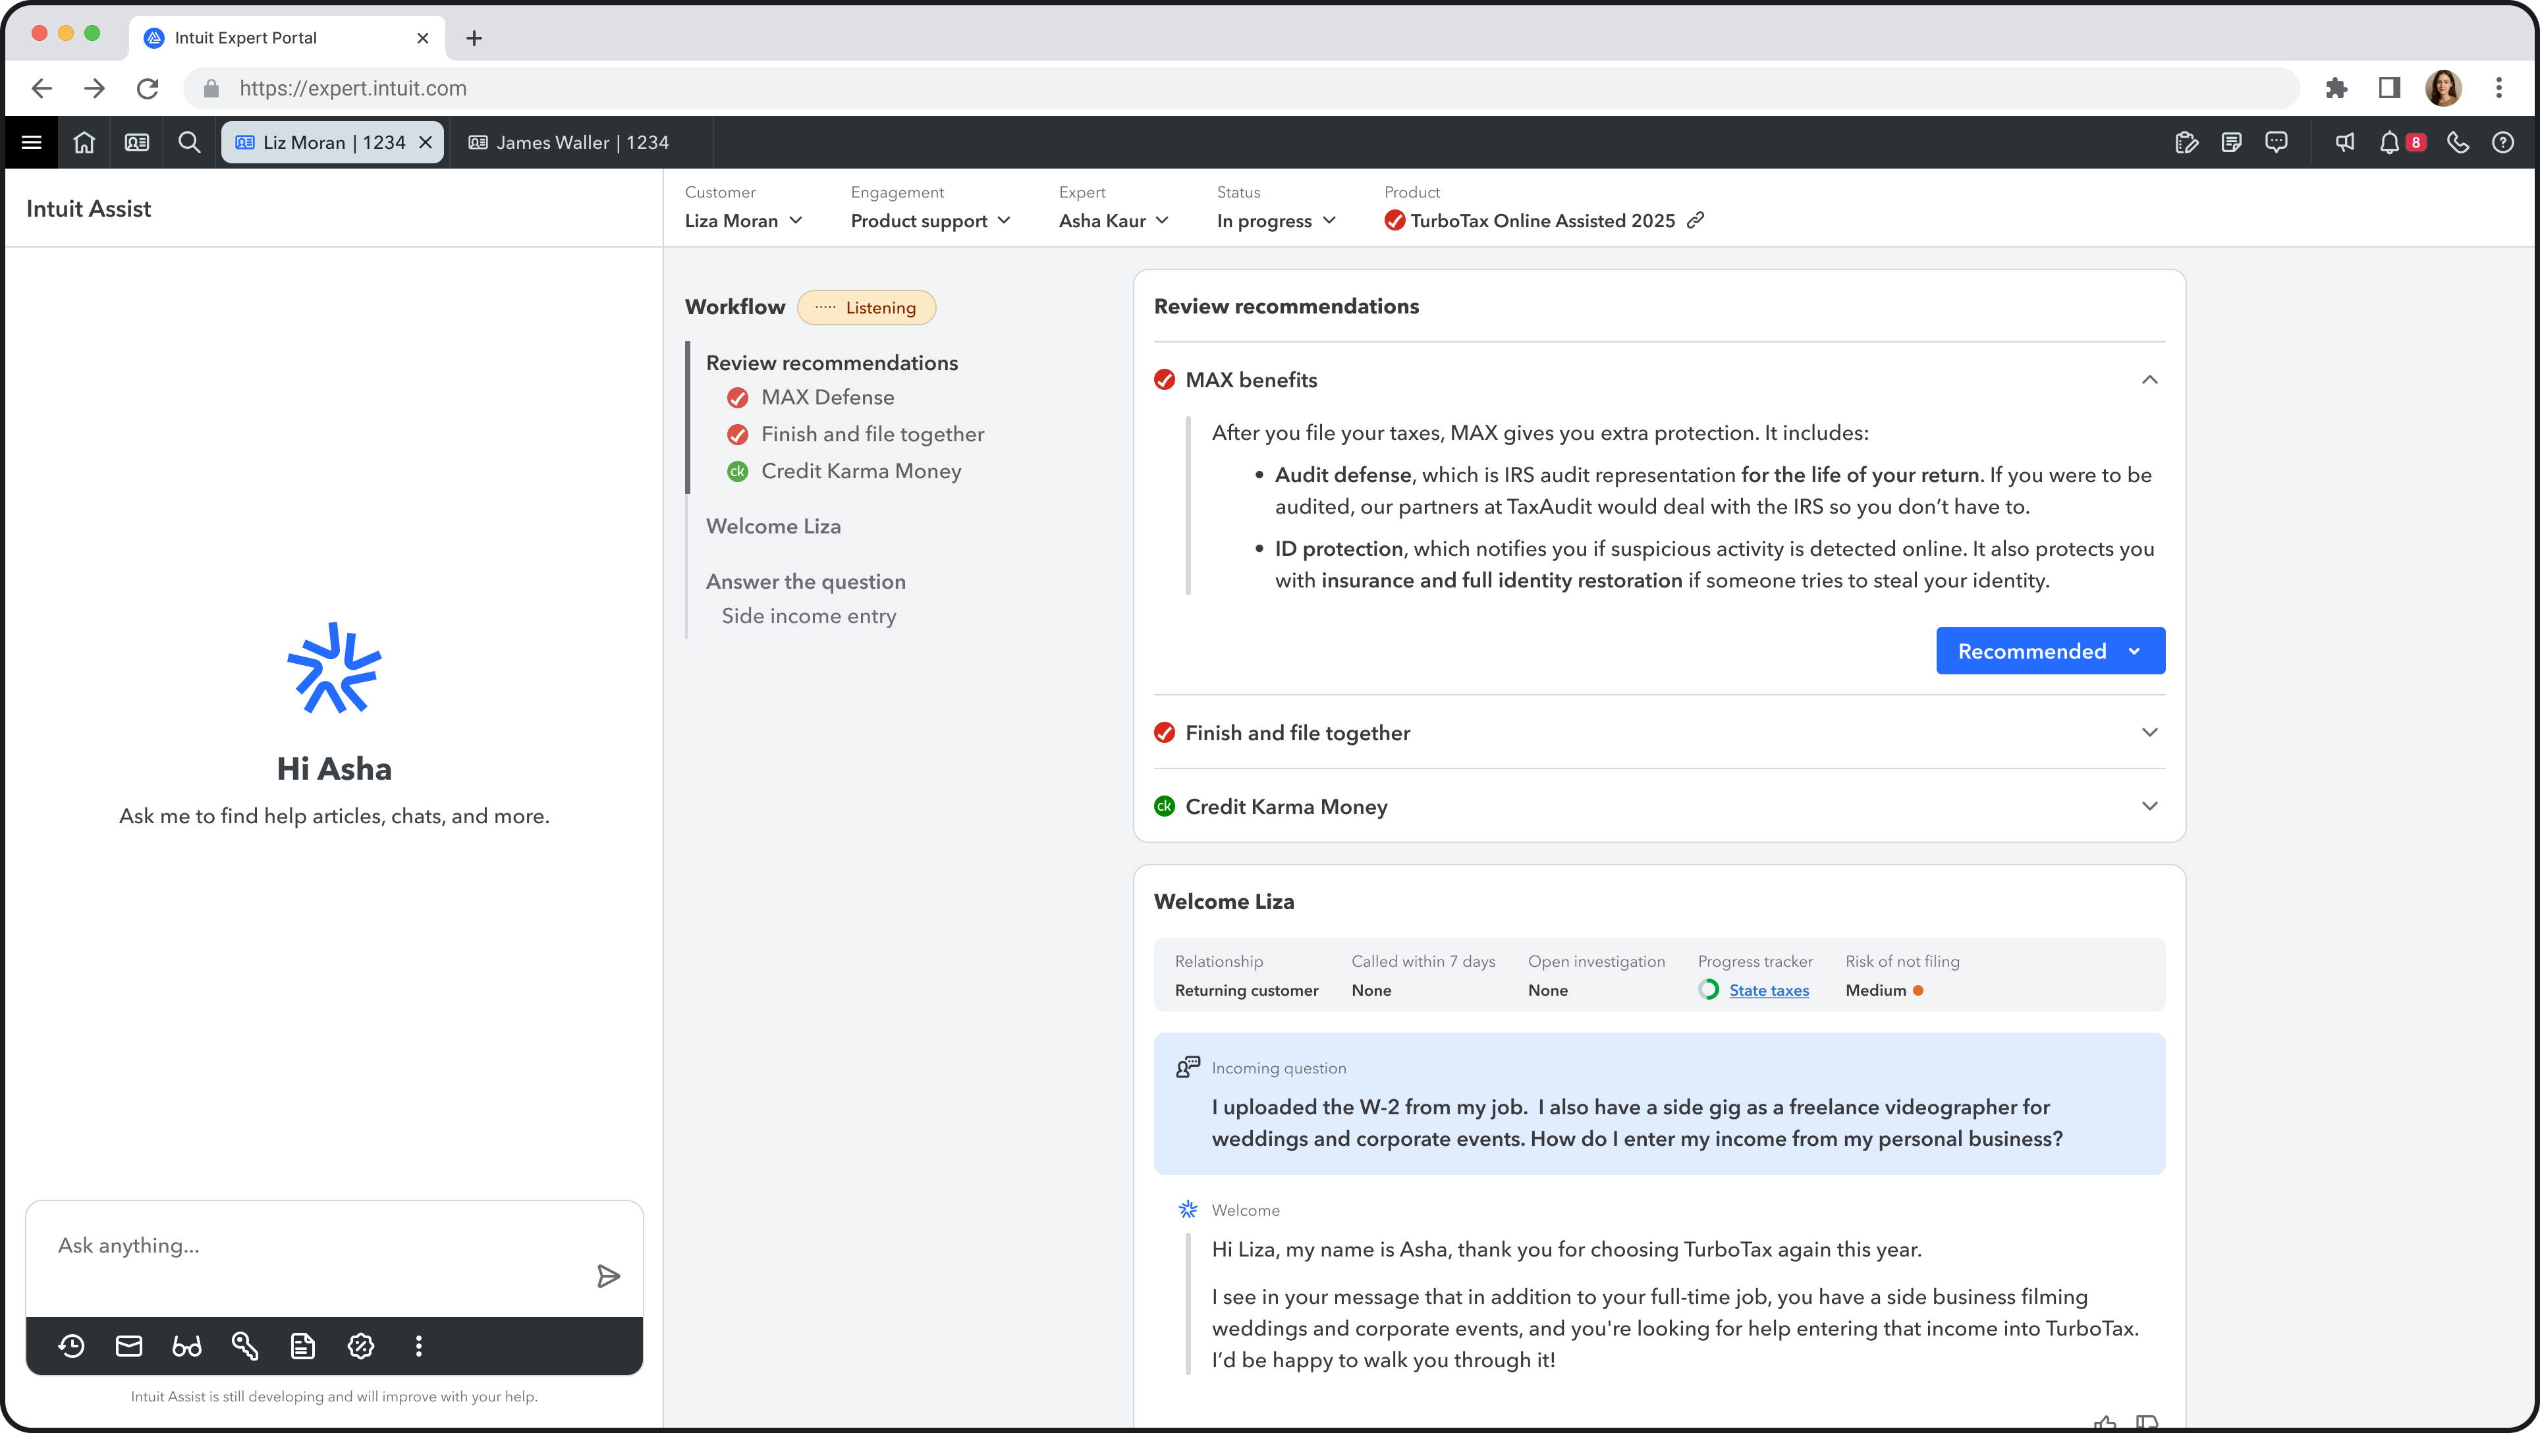The height and width of the screenshot is (1433, 2540).
Task: Select Side income entry in Workflow list
Action: [x=808, y=616]
